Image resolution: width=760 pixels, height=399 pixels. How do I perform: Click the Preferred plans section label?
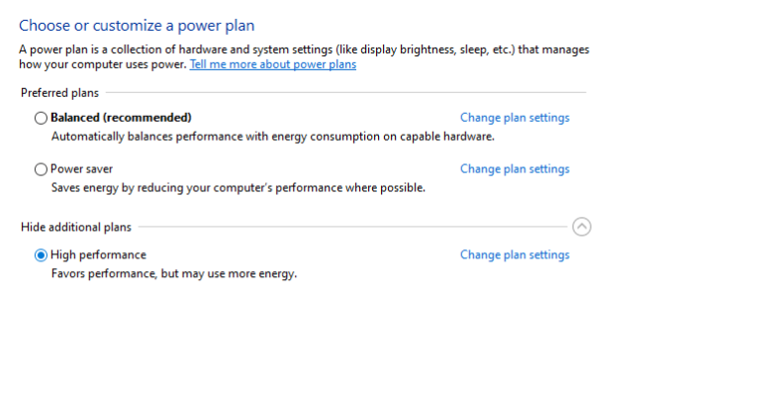(x=59, y=93)
